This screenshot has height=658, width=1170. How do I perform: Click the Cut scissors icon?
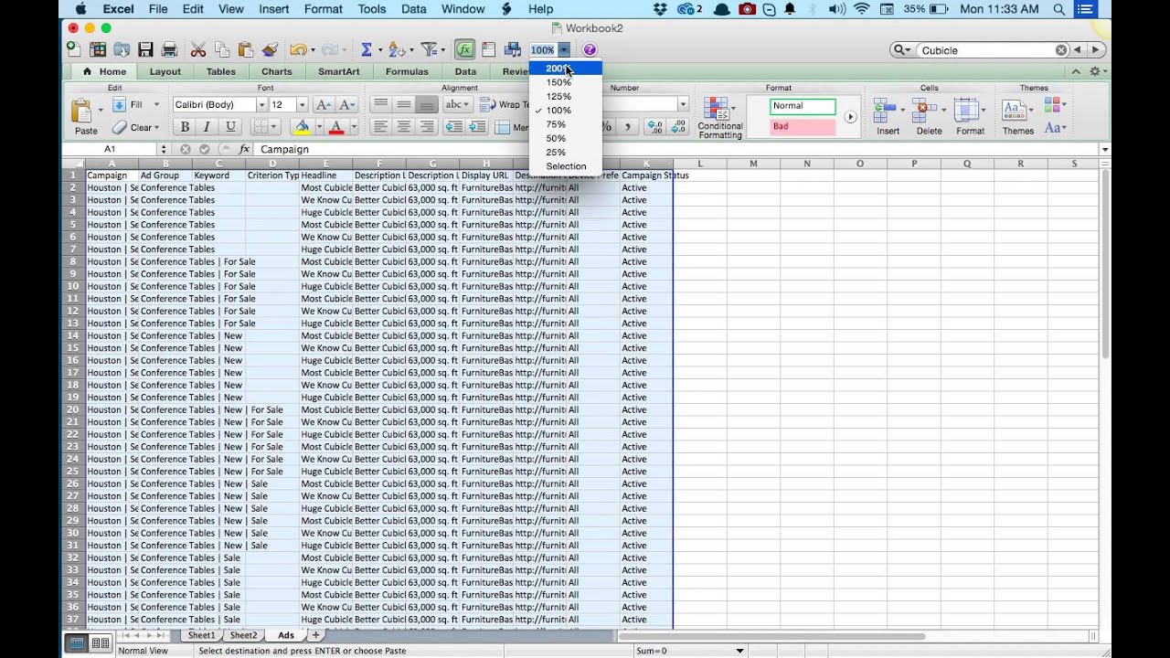pyautogui.click(x=198, y=49)
